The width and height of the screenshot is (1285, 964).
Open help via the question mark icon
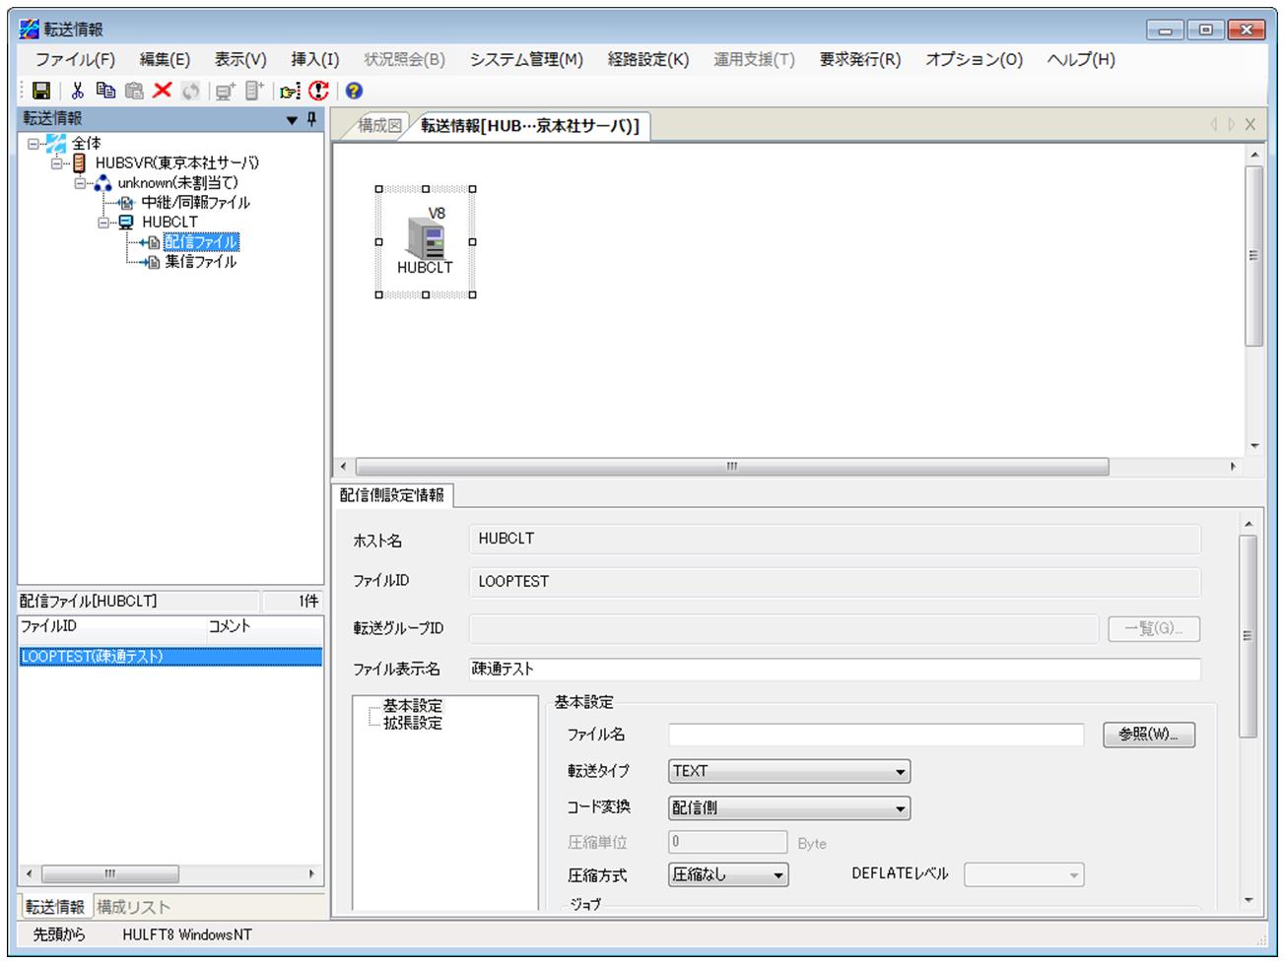point(354,91)
